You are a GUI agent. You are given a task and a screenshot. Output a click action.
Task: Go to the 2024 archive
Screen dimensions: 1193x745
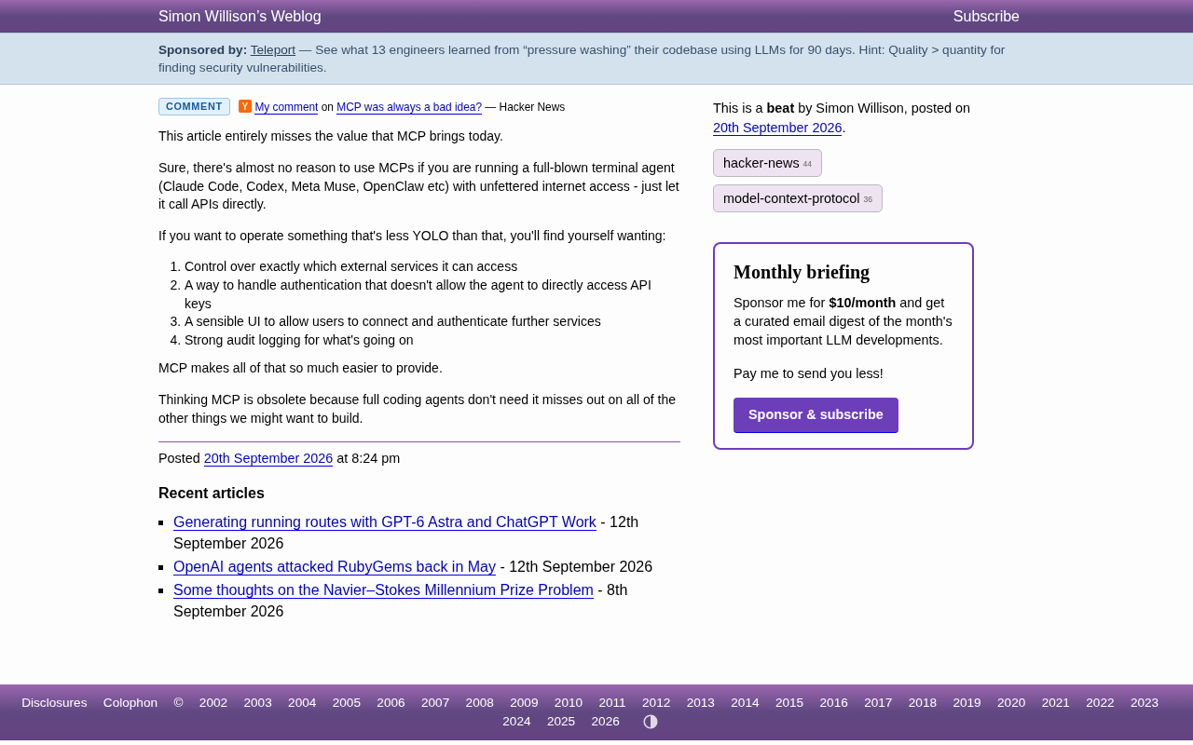(x=516, y=722)
